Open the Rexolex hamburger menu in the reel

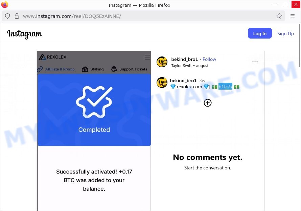(x=147, y=57)
